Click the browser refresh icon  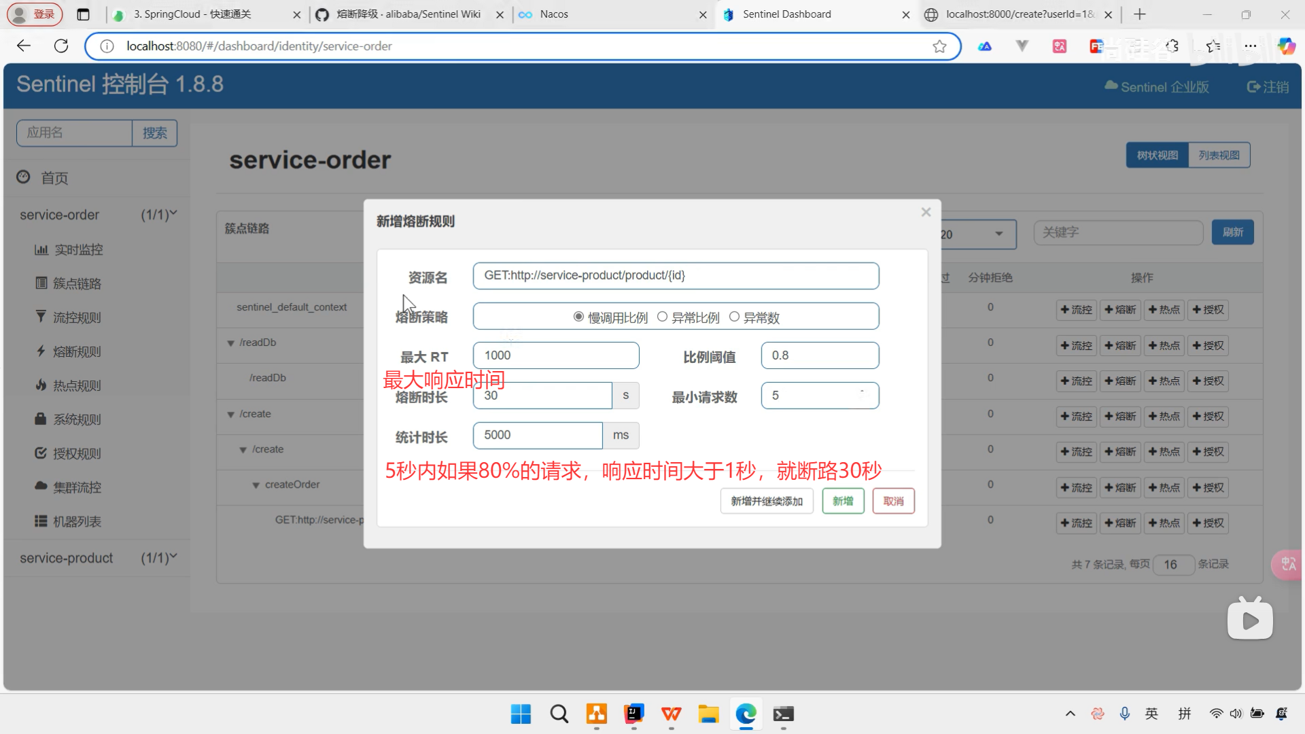(x=61, y=46)
